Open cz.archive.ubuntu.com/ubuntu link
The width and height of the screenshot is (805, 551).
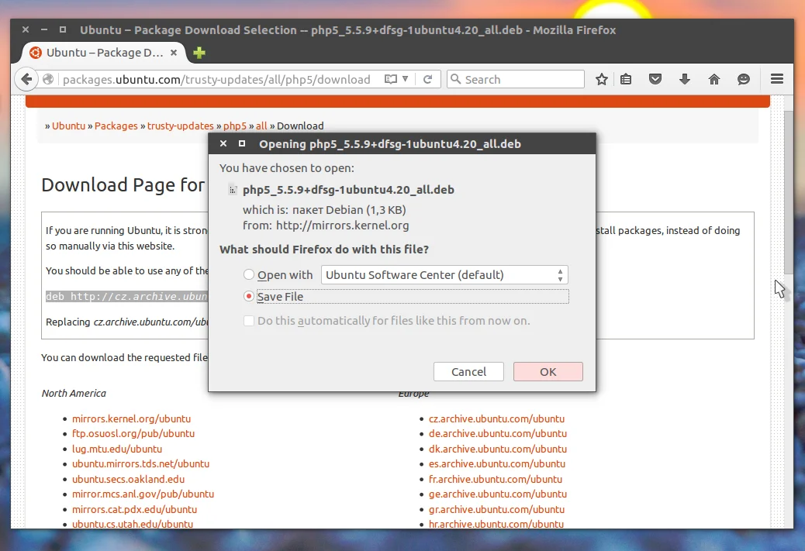pos(496,418)
